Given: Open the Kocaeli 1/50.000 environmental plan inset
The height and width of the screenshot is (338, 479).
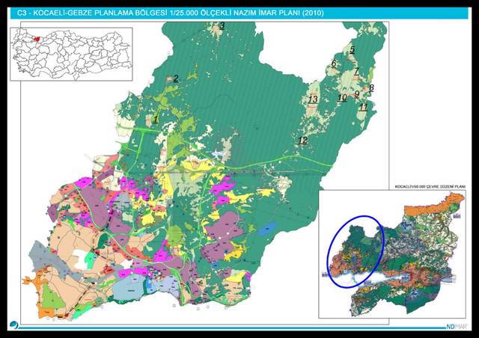Looking at the screenshot, I should [x=392, y=254].
